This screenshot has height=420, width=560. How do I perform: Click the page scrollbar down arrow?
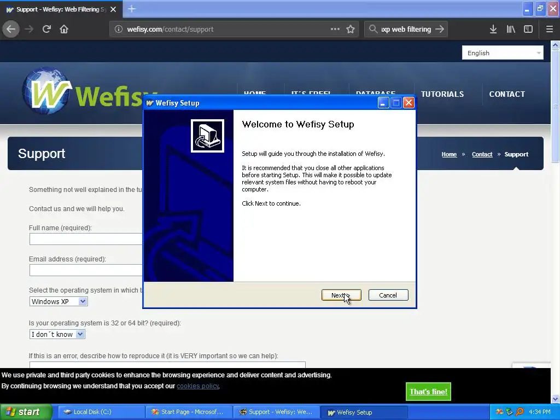coord(555,399)
